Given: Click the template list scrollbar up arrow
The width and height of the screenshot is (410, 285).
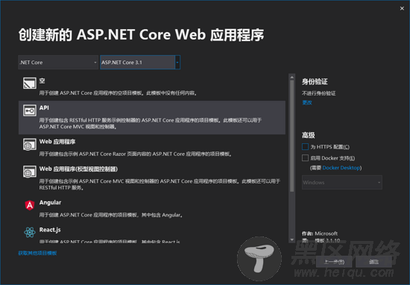Looking at the screenshot, I should coord(291,78).
